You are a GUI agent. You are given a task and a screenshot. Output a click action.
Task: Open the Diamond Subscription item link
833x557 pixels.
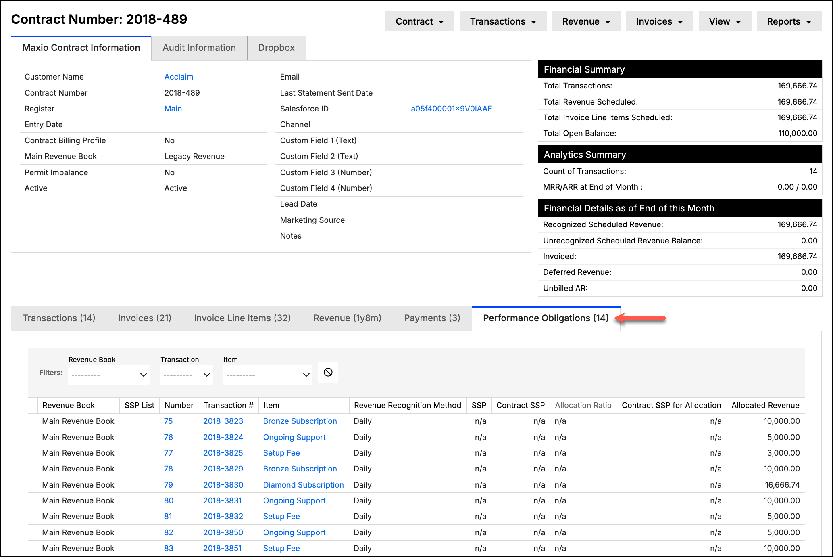coord(303,485)
